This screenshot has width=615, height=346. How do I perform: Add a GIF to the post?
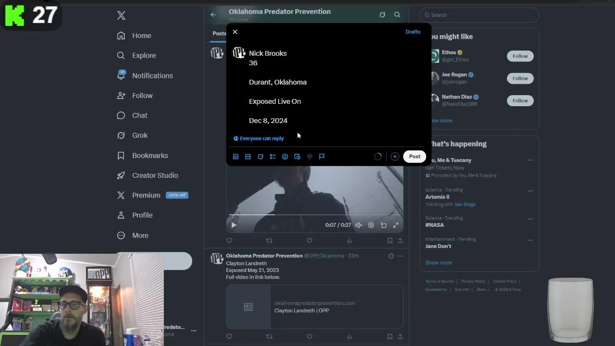tap(248, 157)
